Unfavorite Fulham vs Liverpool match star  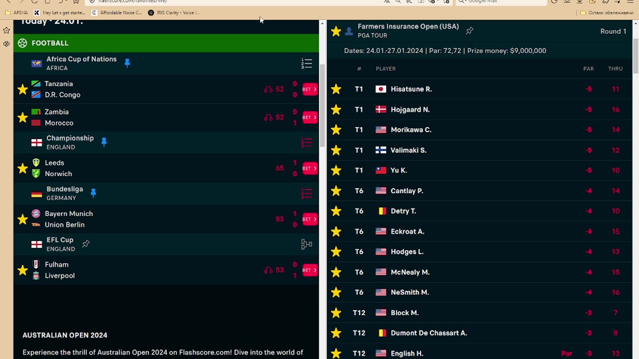(x=22, y=270)
